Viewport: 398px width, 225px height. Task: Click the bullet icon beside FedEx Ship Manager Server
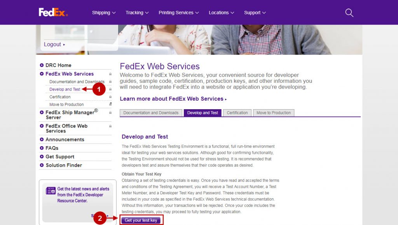[42, 112]
